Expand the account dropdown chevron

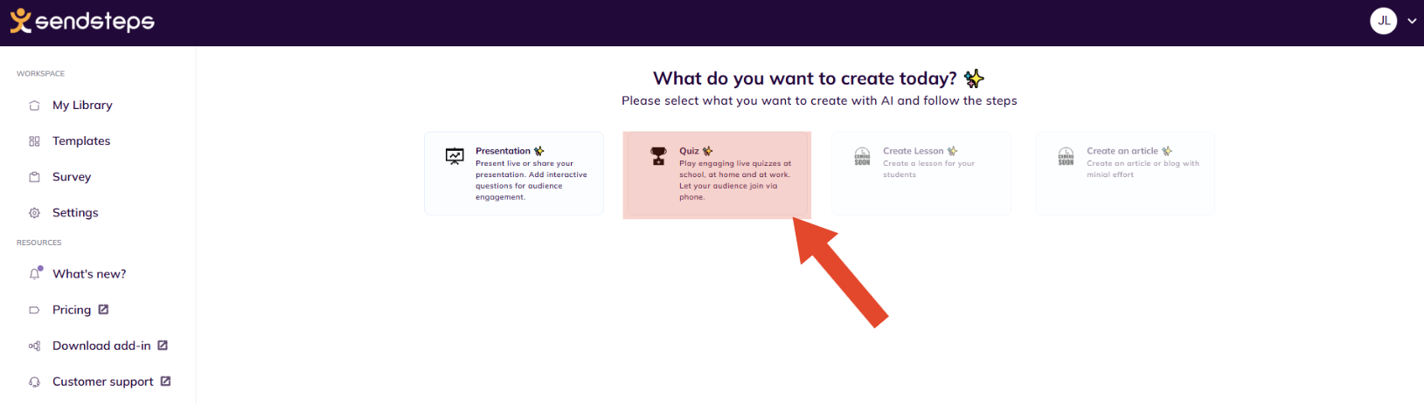(1412, 21)
